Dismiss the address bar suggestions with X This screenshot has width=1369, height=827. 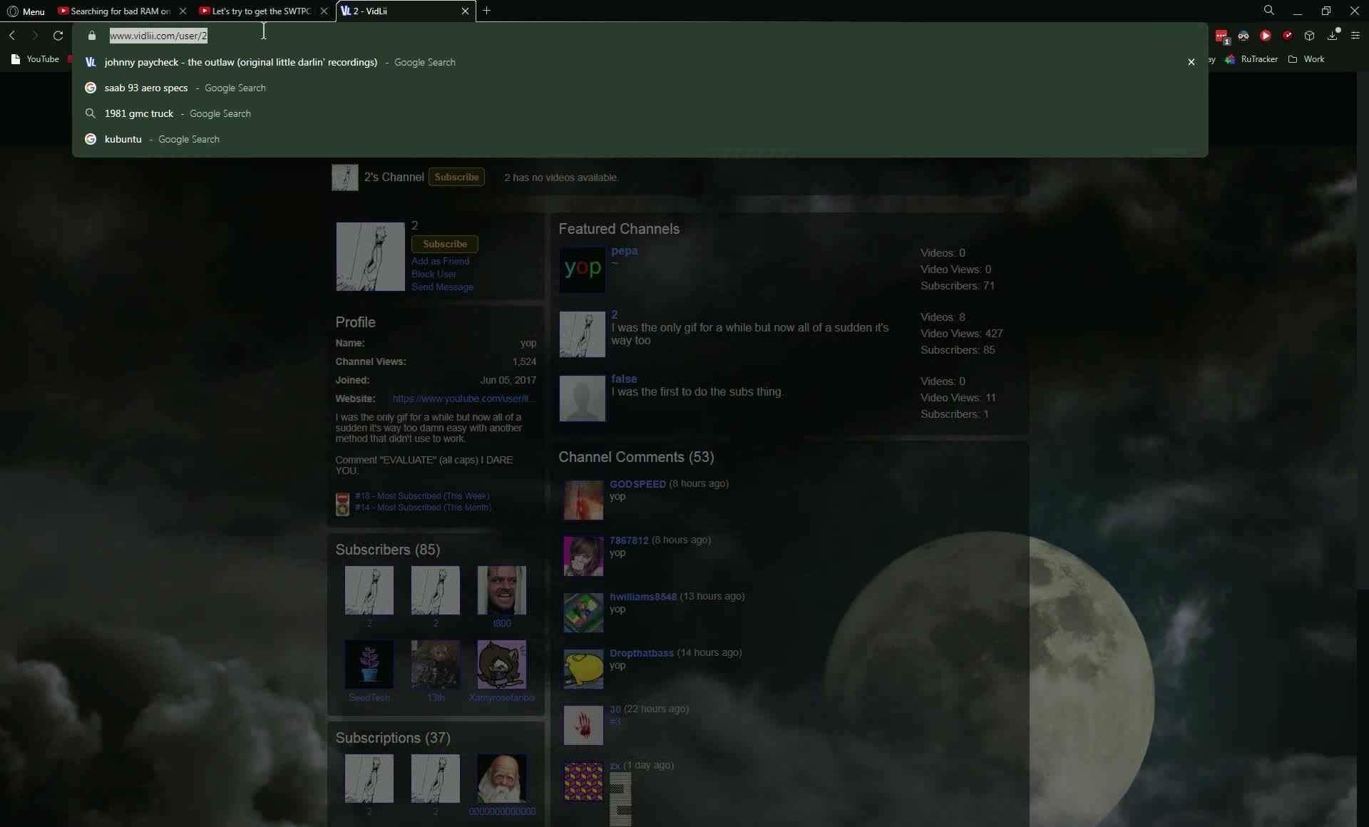pyautogui.click(x=1191, y=62)
